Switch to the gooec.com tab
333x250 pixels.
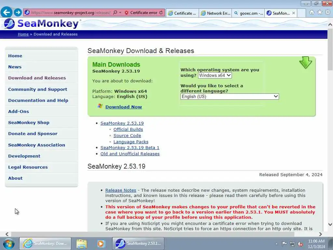[248, 13]
